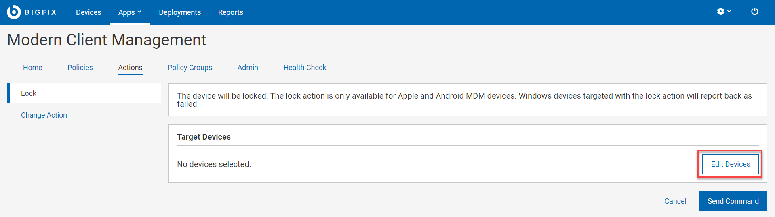Go to the Admin tab
Screen dimensions: 775x217
click(x=248, y=68)
